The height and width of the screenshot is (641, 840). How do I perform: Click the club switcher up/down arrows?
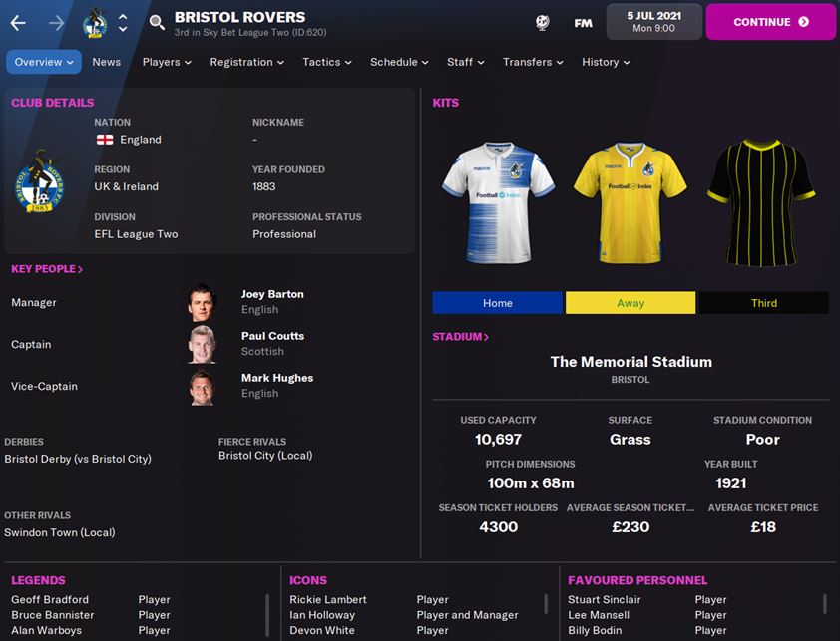(123, 23)
